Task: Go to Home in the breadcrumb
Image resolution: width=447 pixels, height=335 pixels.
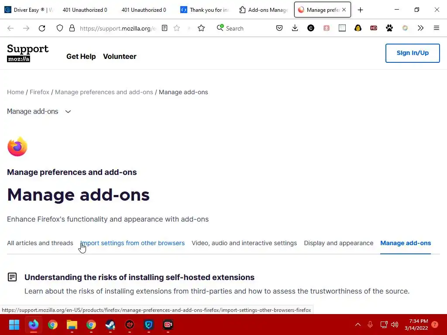Action: pyautogui.click(x=15, y=92)
